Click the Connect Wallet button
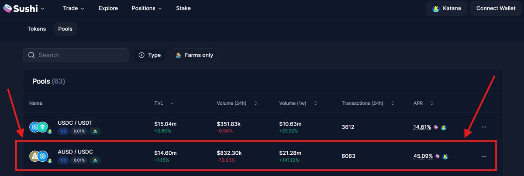524x176 pixels. coord(496,8)
